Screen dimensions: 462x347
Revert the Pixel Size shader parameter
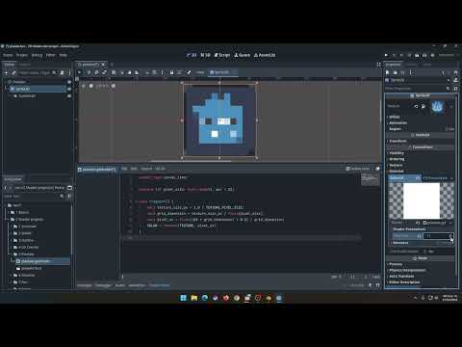tap(419, 236)
